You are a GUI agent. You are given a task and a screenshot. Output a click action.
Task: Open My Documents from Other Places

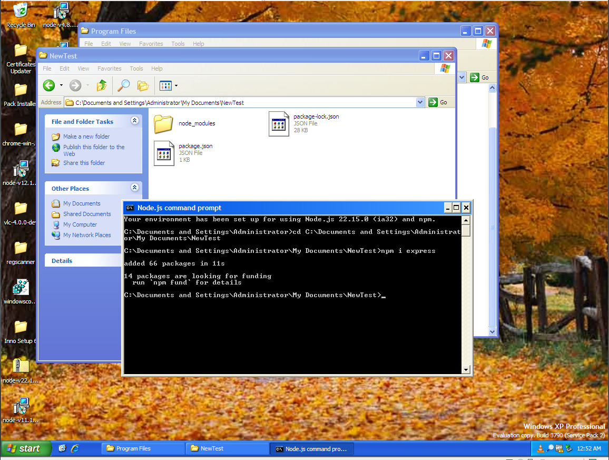(x=82, y=203)
